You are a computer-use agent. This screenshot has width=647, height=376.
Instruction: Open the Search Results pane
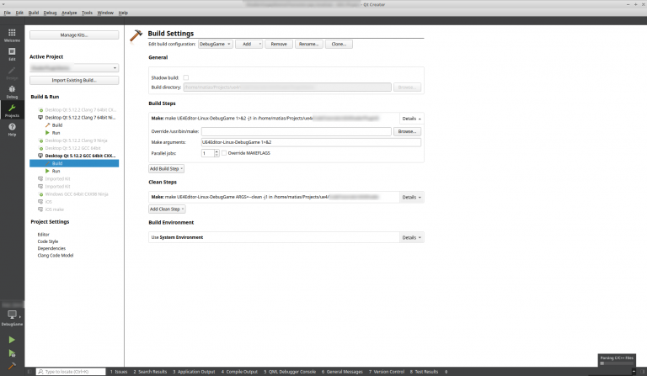[x=150, y=372]
